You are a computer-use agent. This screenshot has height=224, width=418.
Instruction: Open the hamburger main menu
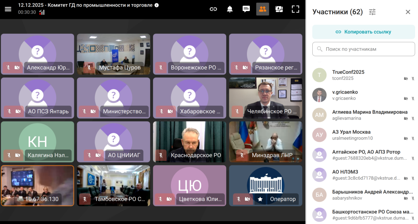[8, 9]
